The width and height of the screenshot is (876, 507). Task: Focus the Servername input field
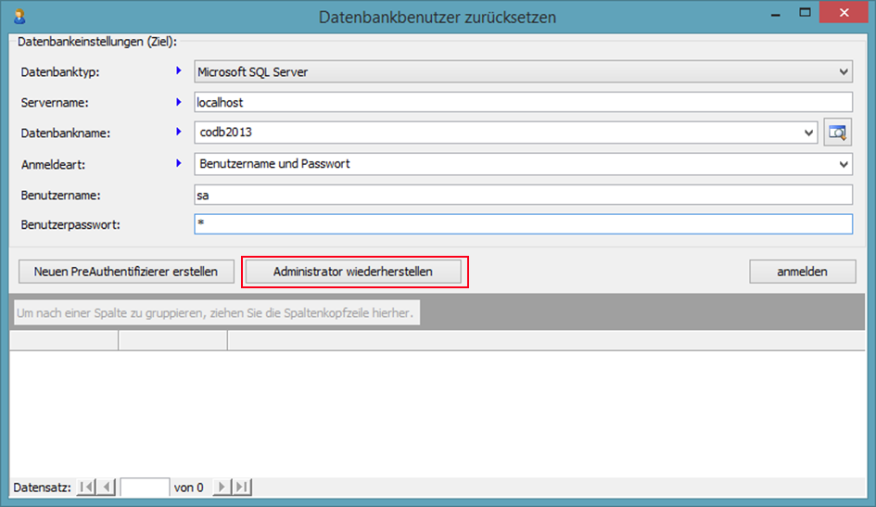coord(522,102)
